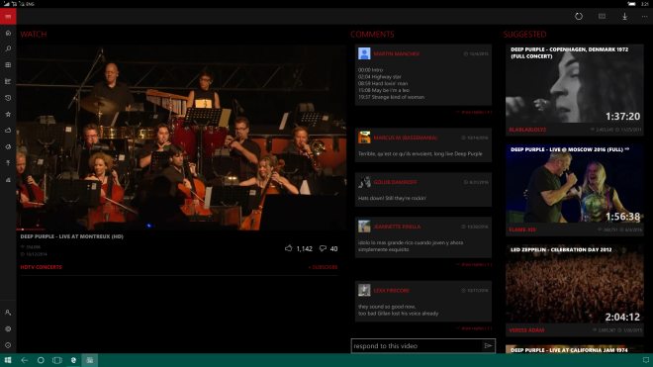Click the refresh icon in top bar
The height and width of the screenshot is (367, 653).
[x=579, y=16]
